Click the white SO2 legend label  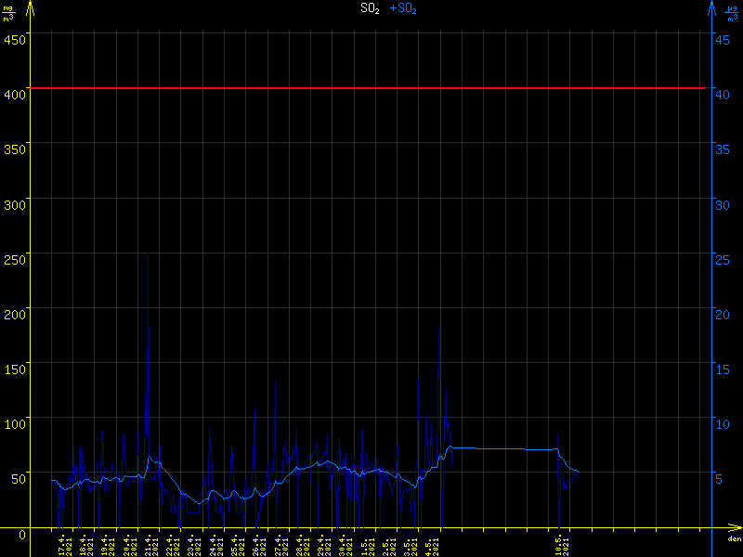(370, 8)
